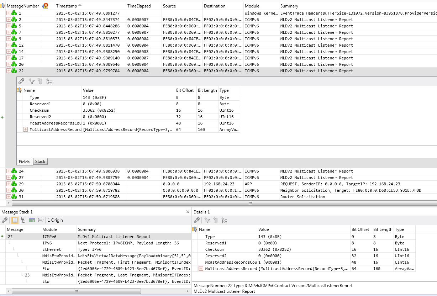Screen dimensions: 437x296
Task: Sort by Source column header
Action: pyautogui.click(x=182, y=6)
